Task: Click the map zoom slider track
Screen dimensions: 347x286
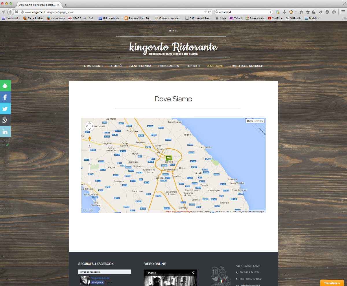Action: (90, 164)
